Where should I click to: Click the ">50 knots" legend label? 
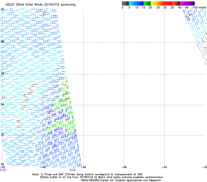pyautogui.click(x=199, y=8)
